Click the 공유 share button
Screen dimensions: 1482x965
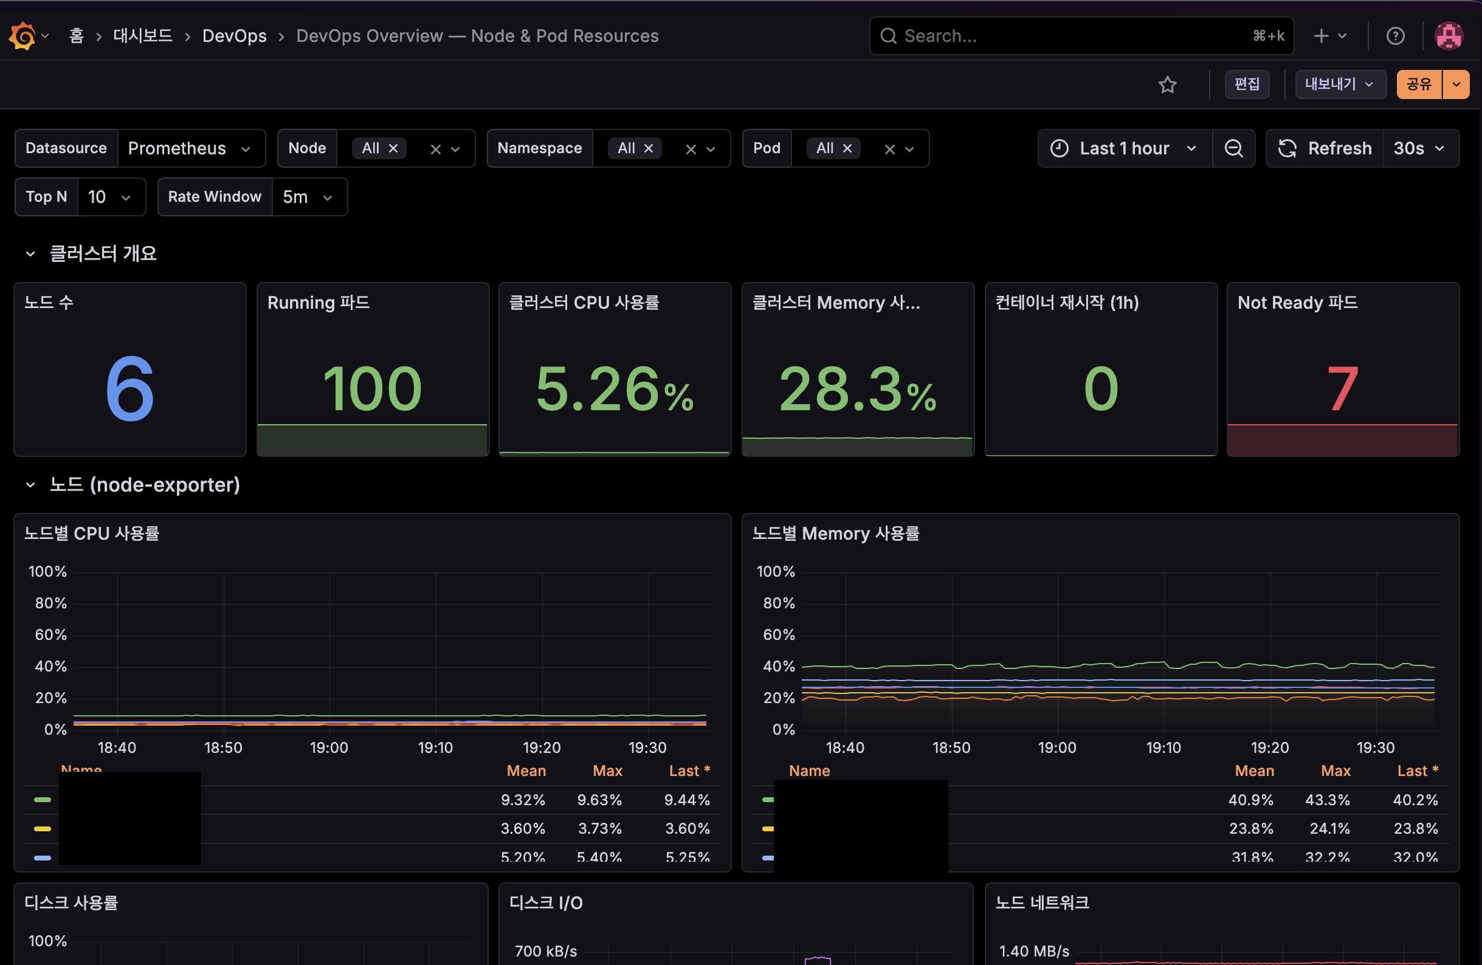tap(1419, 84)
